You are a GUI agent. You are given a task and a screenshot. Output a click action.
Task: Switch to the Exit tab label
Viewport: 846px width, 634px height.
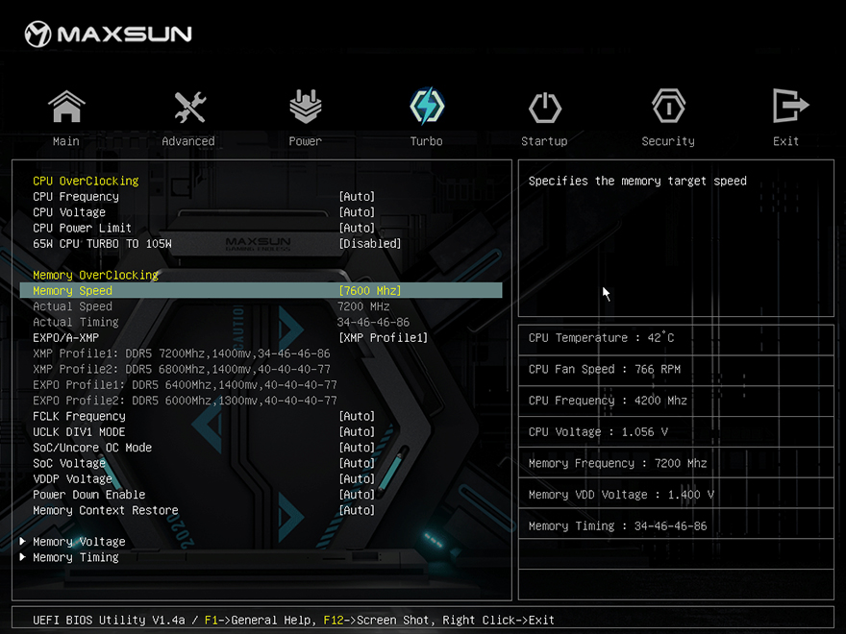(785, 141)
